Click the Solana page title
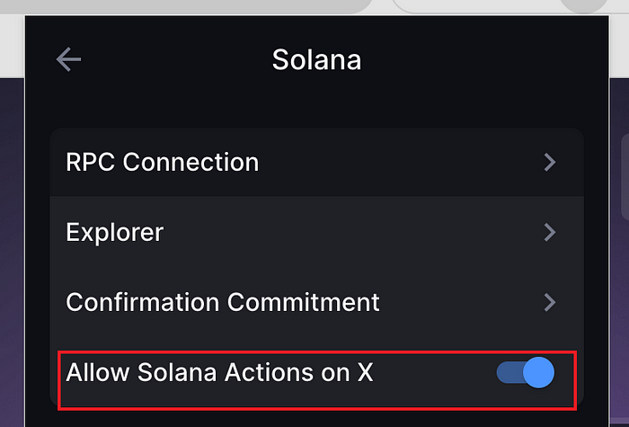629x427 pixels. 316,60
